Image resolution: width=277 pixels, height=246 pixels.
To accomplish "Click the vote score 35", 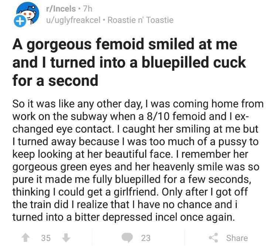I will (45, 238).
